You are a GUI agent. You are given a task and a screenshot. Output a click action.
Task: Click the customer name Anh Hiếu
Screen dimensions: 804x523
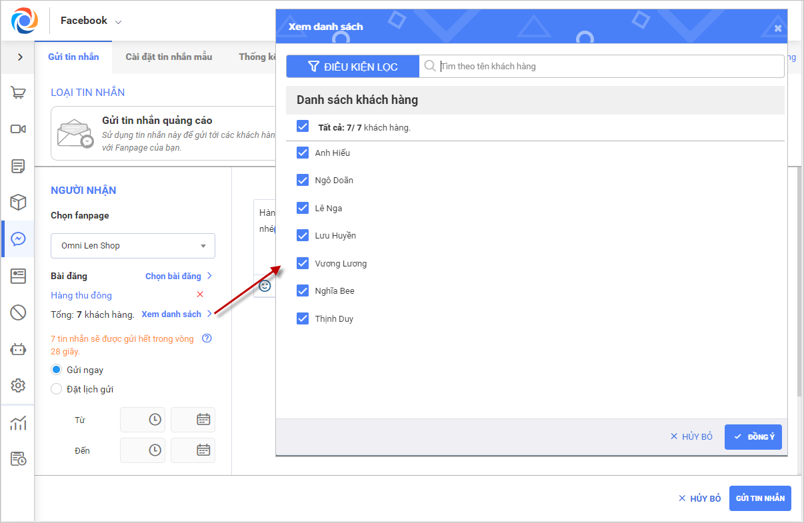tap(333, 153)
